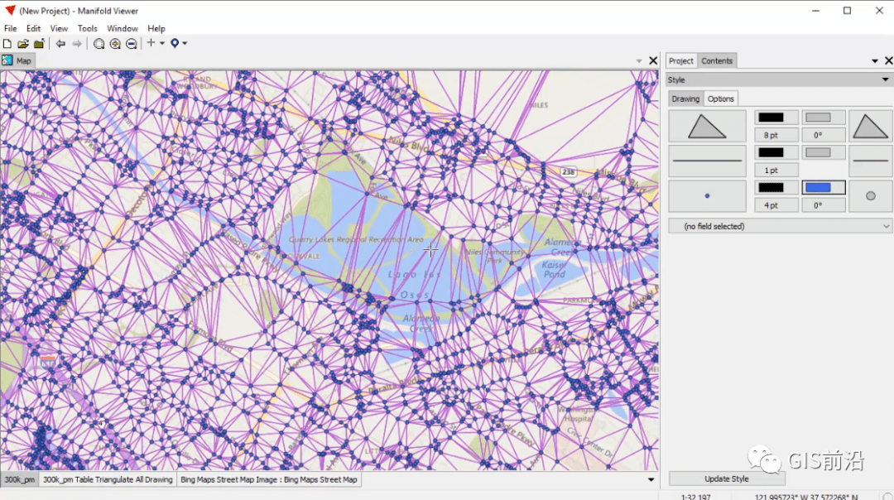Click the point rotation 0° field
The height and width of the screenshot is (500, 894).
[824, 205]
